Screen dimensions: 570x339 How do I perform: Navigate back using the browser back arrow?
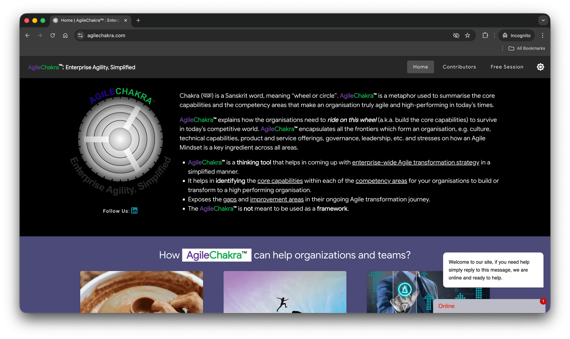pyautogui.click(x=27, y=35)
